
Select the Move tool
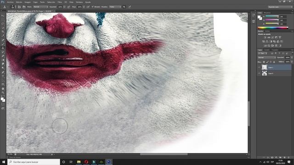(3, 16)
